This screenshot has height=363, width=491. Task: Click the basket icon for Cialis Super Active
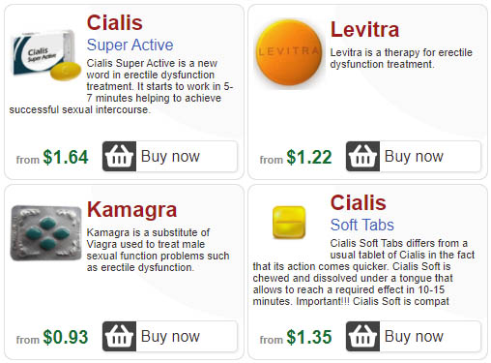[x=119, y=156]
